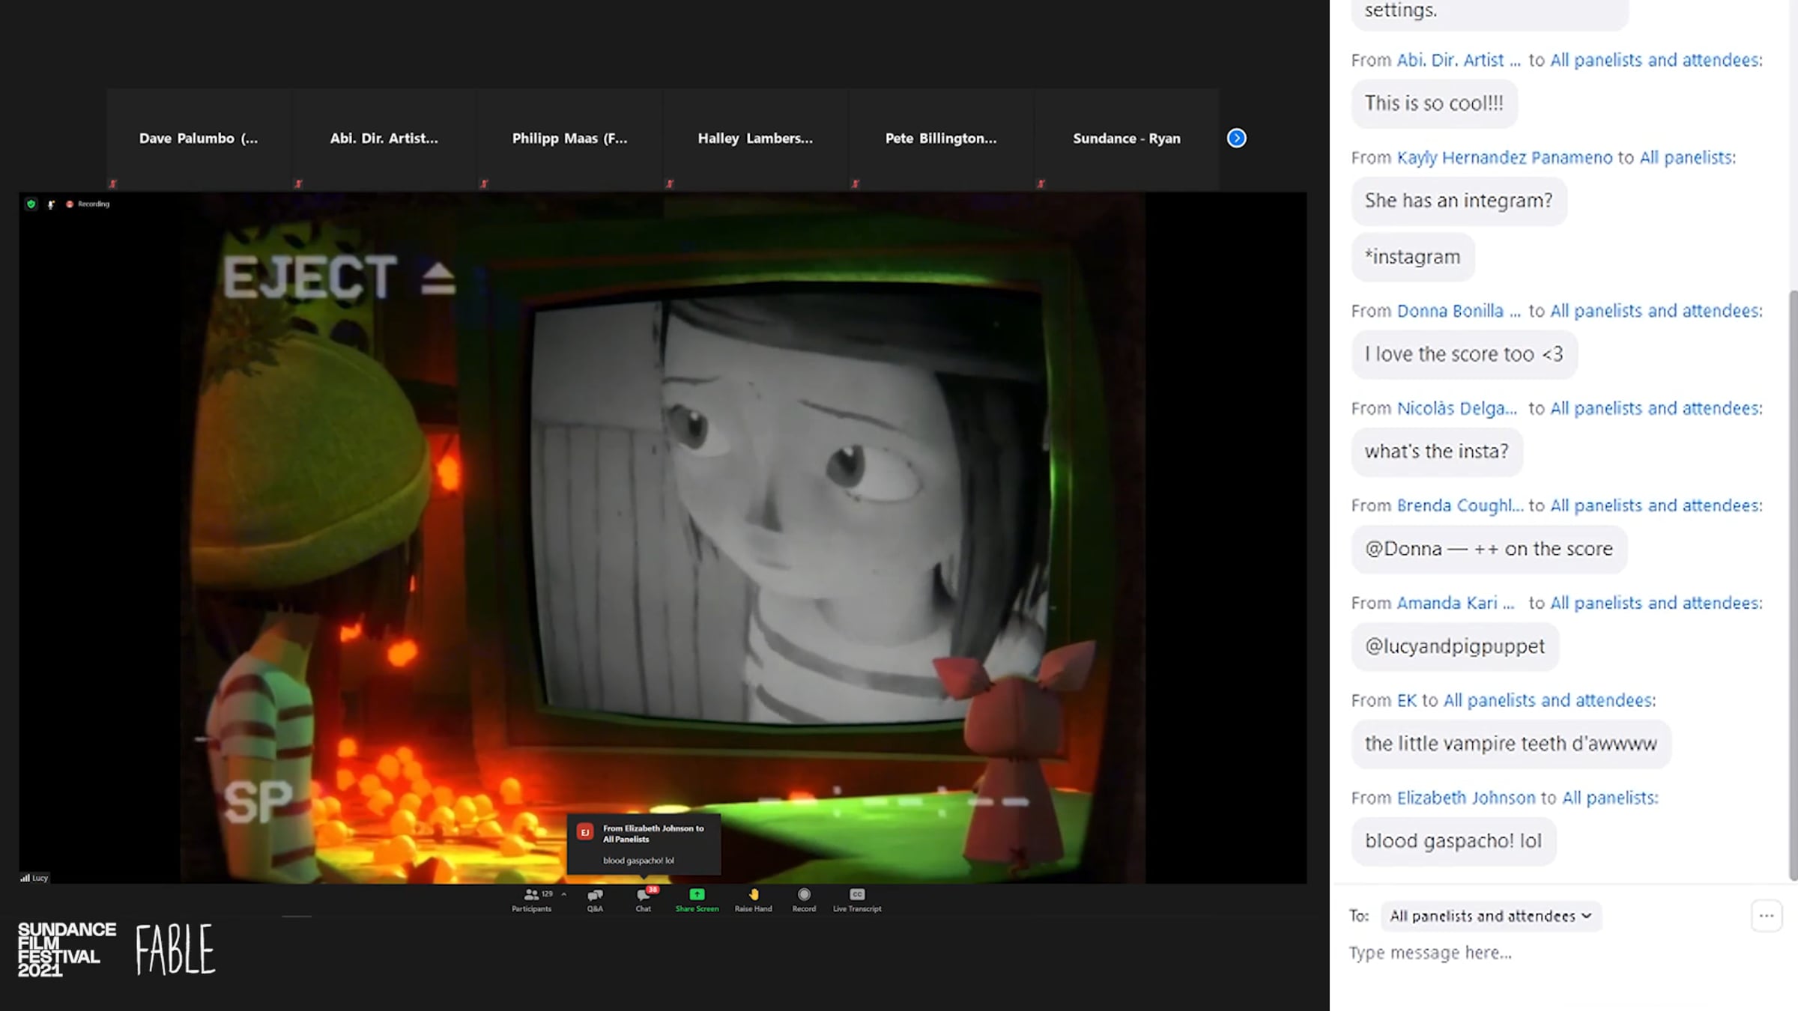
Task: Open the Chat icon with notification badge
Action: pos(644,899)
